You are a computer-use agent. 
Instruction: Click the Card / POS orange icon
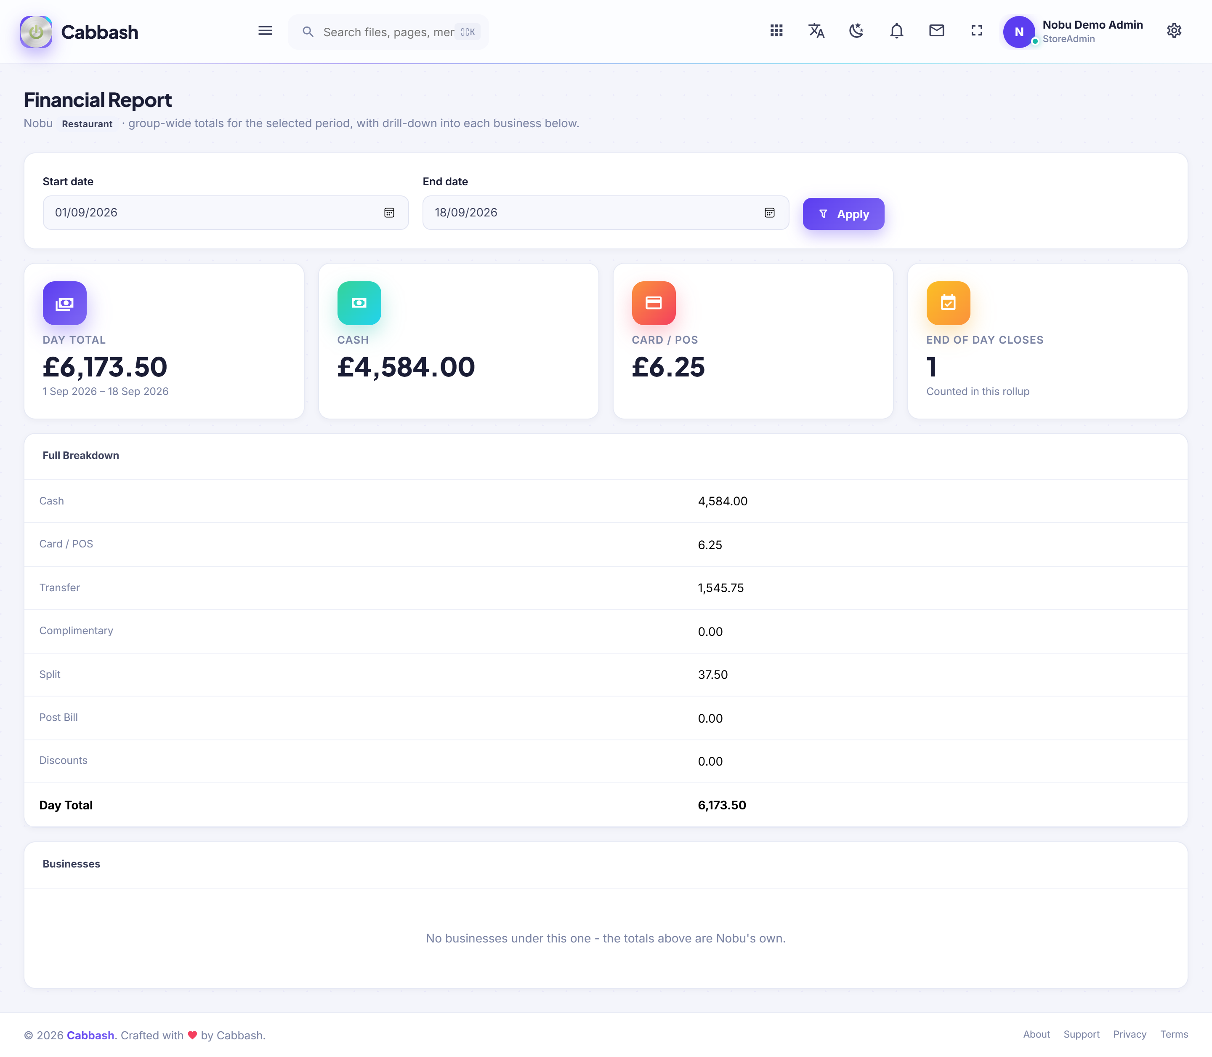coord(654,303)
